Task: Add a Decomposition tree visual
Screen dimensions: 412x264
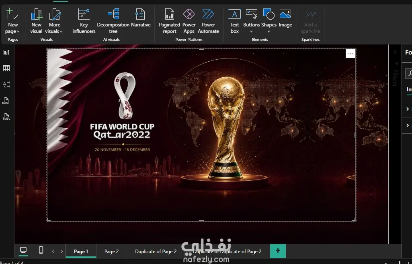Action: tap(113, 21)
